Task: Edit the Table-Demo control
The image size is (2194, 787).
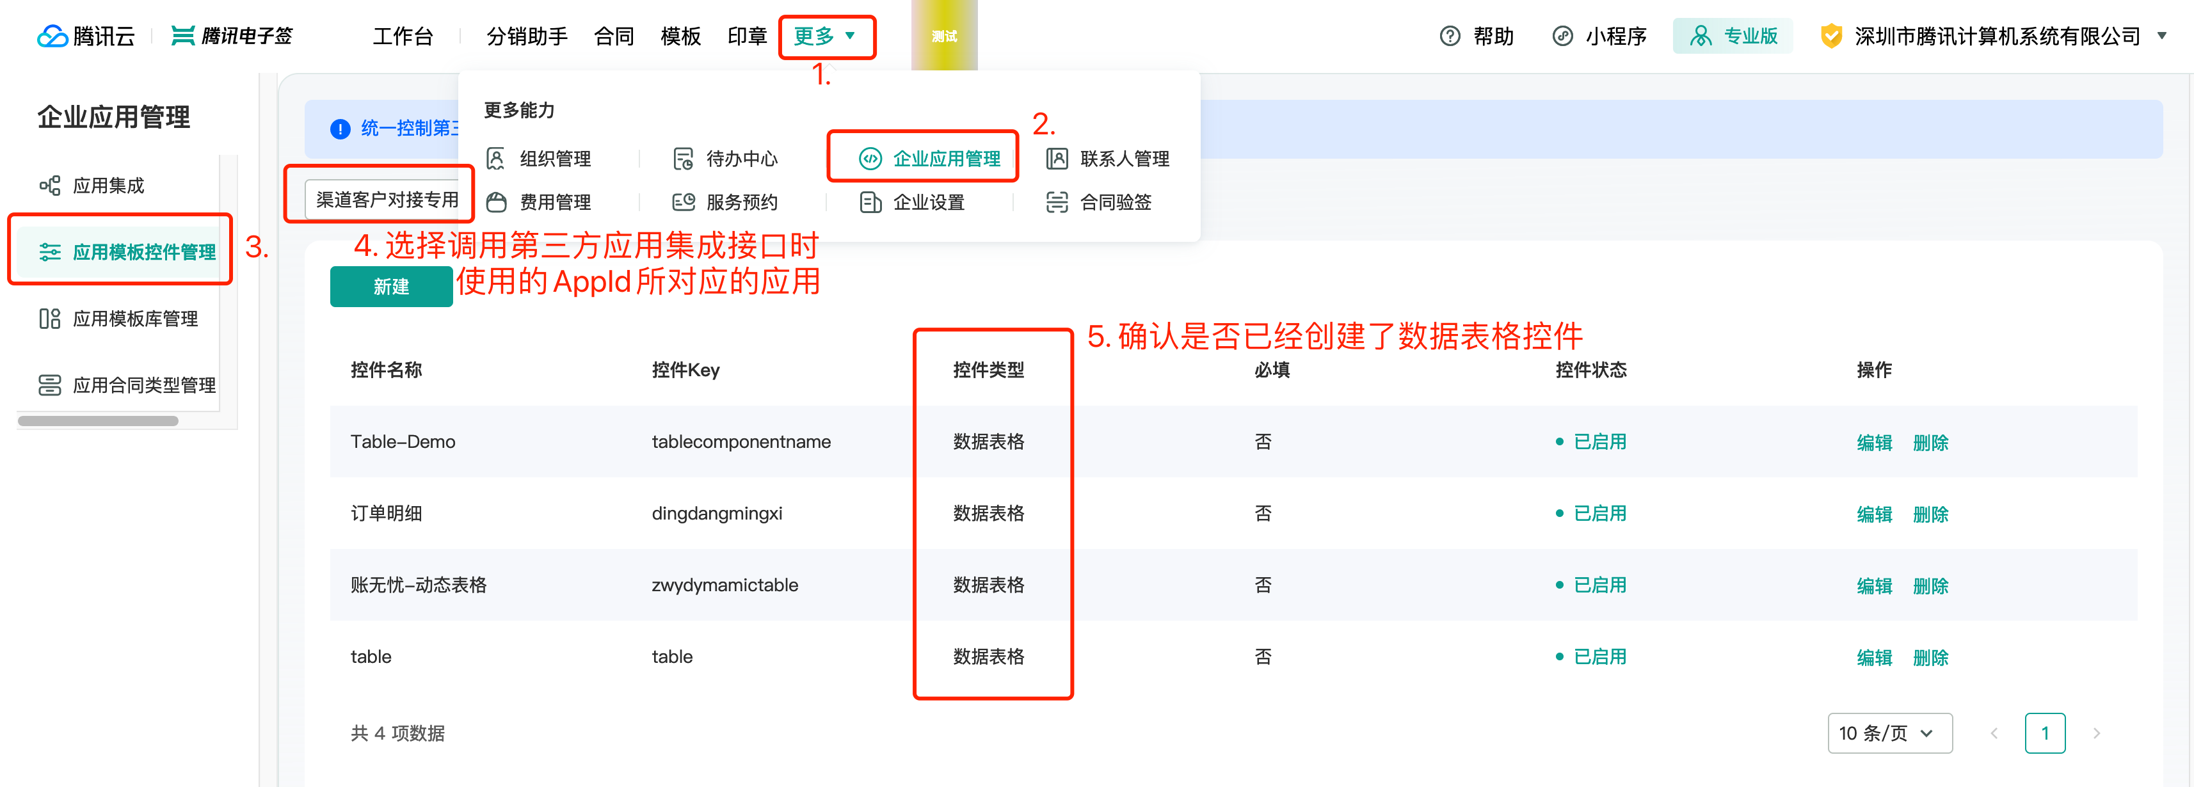Action: (x=1874, y=442)
